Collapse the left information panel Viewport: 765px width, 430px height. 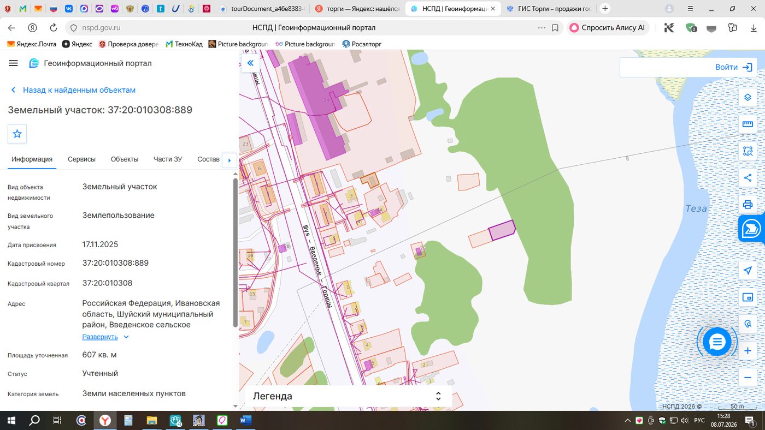click(x=250, y=63)
